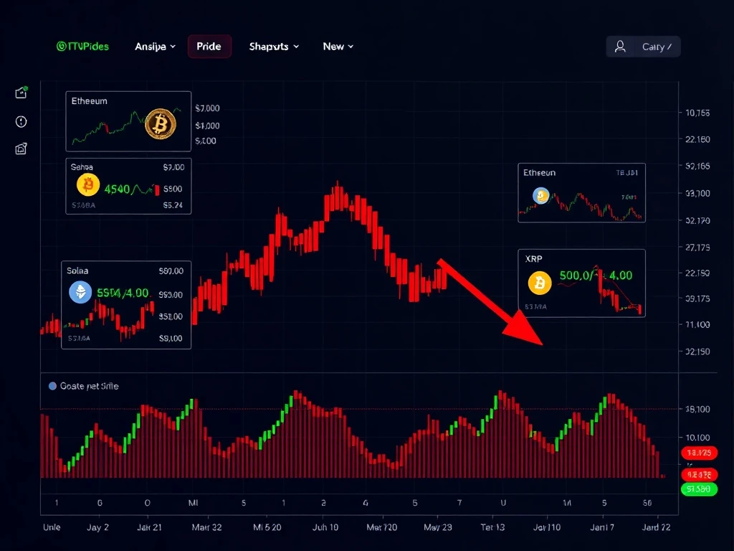
Task: Select the portfolio icon in the left sidebar
Action: tap(21, 92)
